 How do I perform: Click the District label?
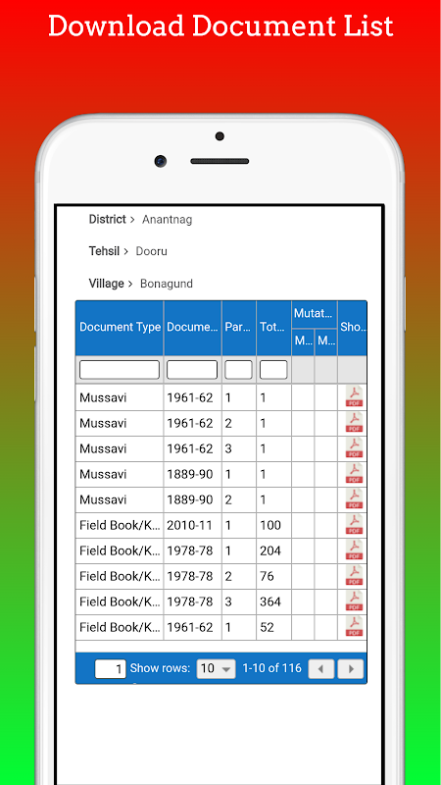[x=108, y=219]
